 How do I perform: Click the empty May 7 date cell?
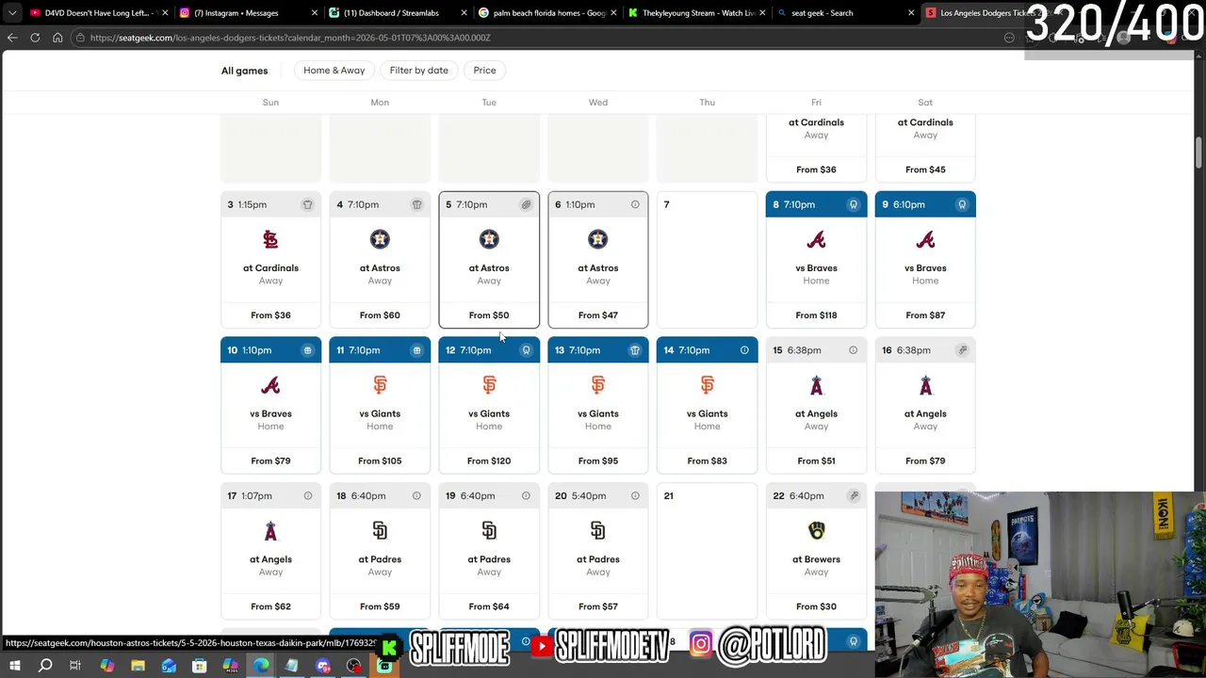click(707, 260)
